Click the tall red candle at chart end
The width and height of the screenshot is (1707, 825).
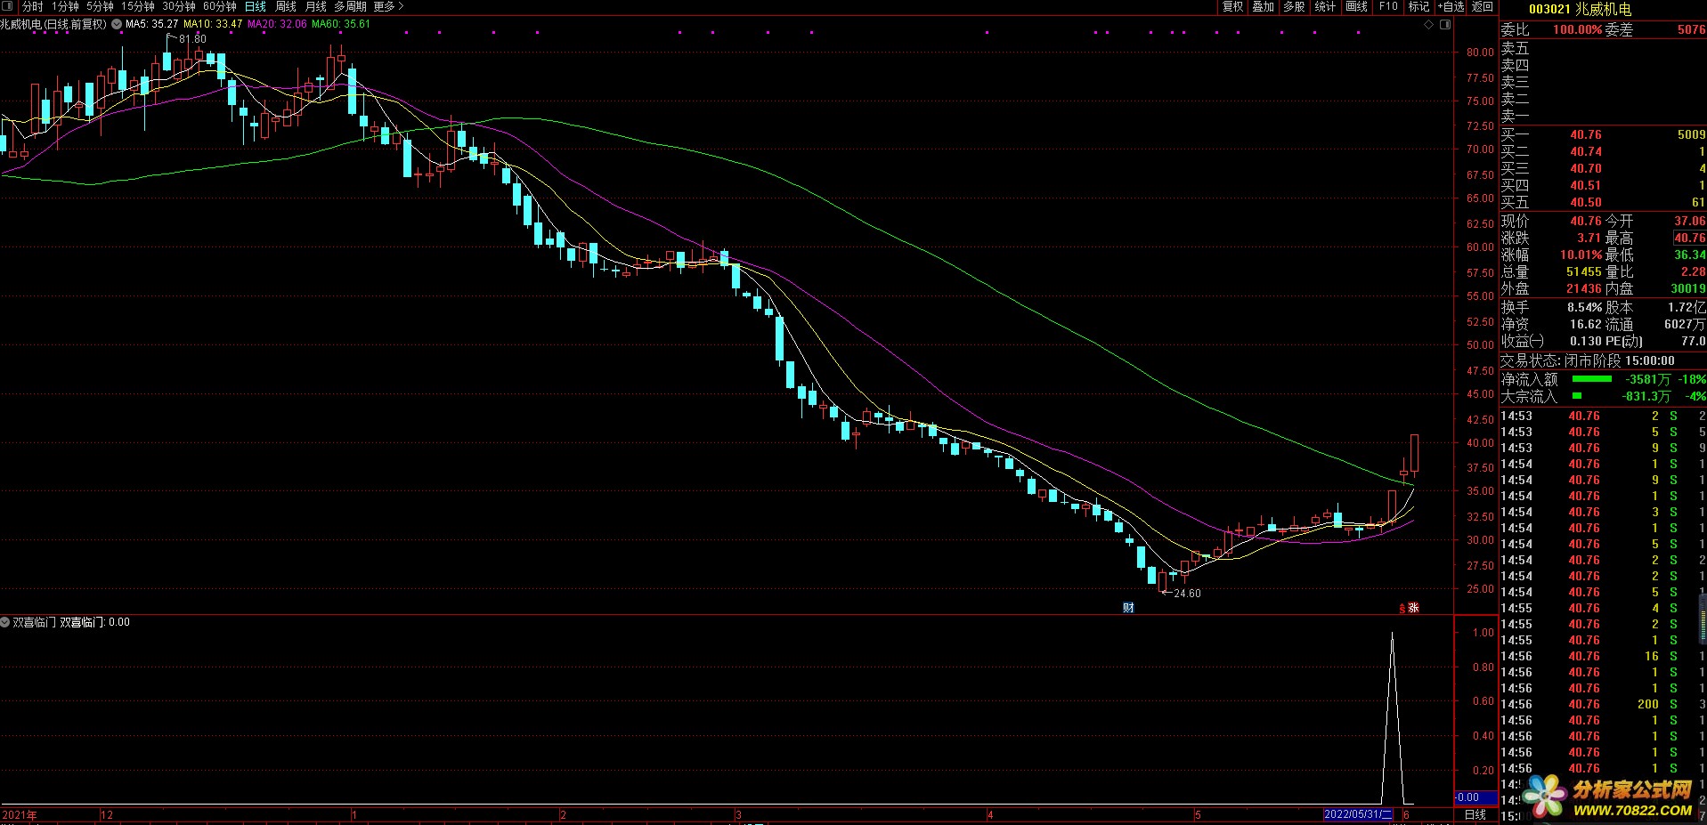tap(1414, 453)
